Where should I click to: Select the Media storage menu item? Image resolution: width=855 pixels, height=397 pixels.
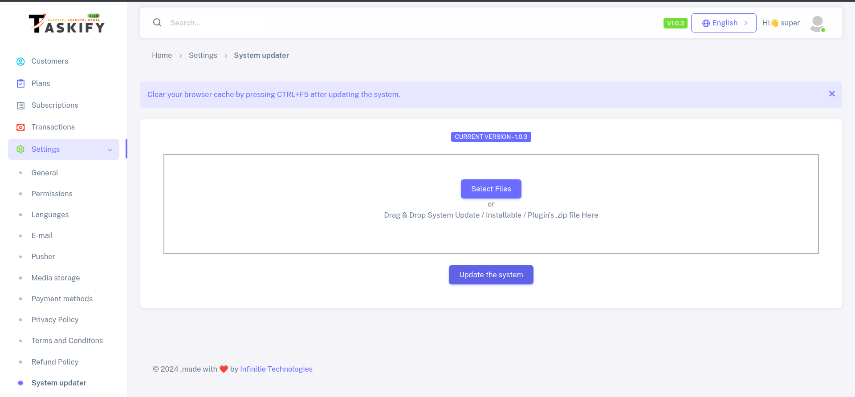56,278
